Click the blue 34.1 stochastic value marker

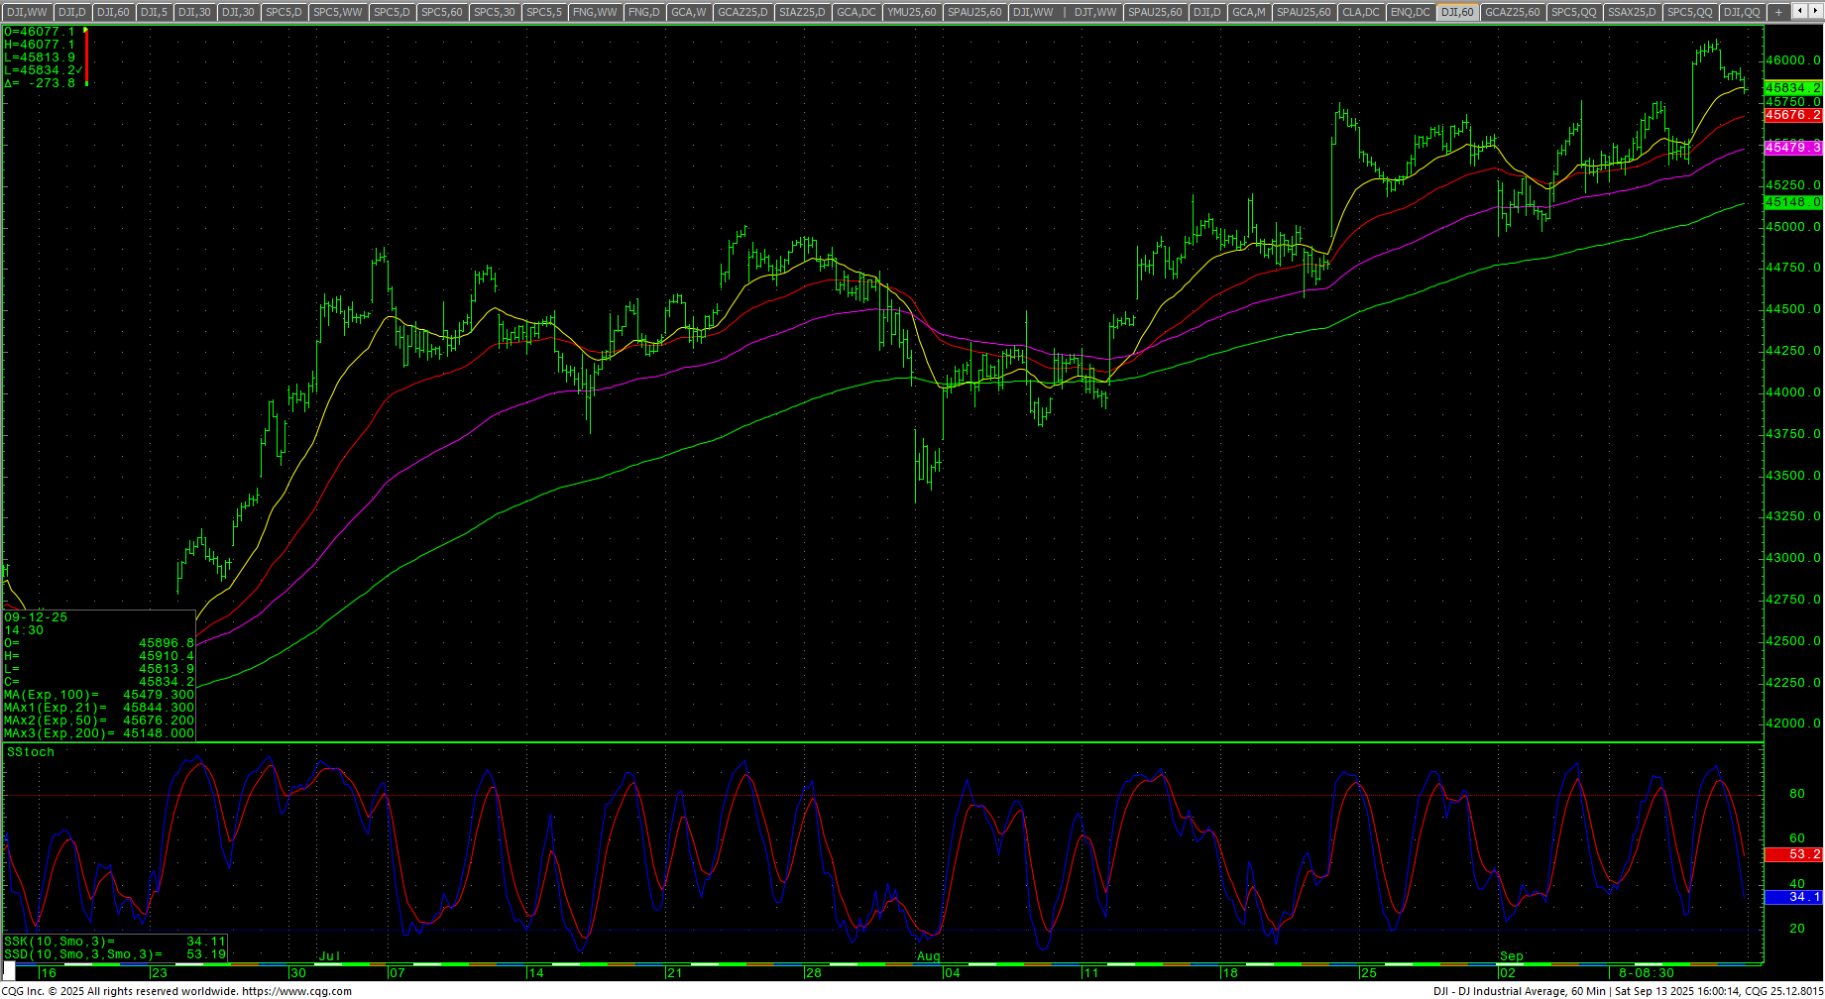point(1793,897)
